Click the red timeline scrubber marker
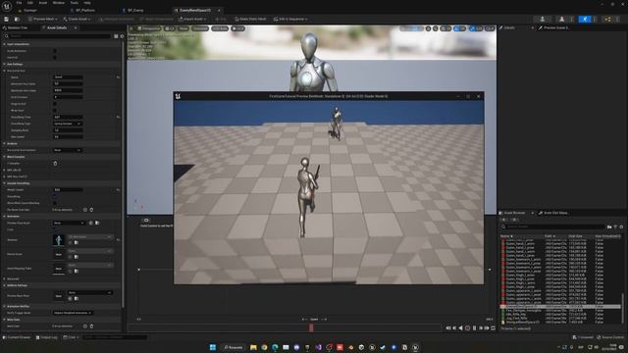 [311, 328]
